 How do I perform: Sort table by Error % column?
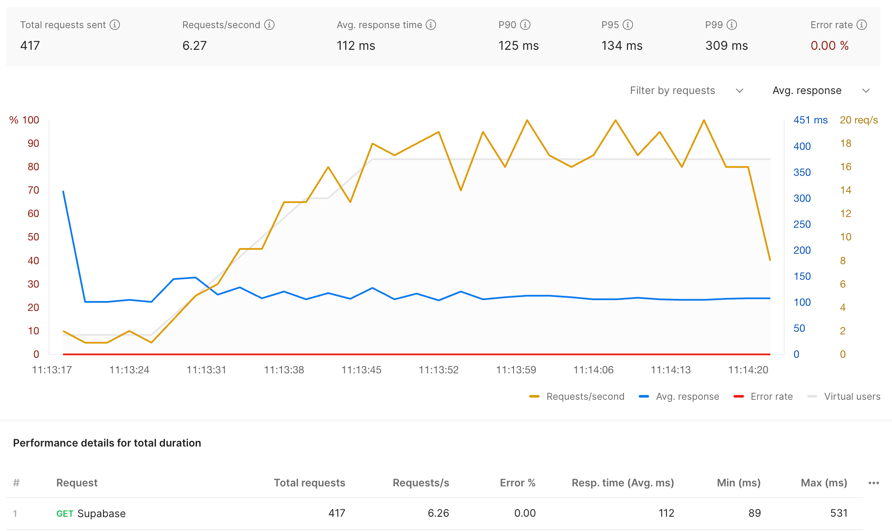click(x=518, y=483)
